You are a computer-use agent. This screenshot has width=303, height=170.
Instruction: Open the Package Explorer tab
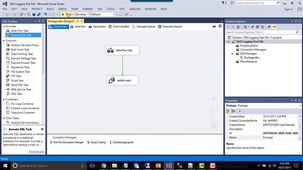[144, 26]
